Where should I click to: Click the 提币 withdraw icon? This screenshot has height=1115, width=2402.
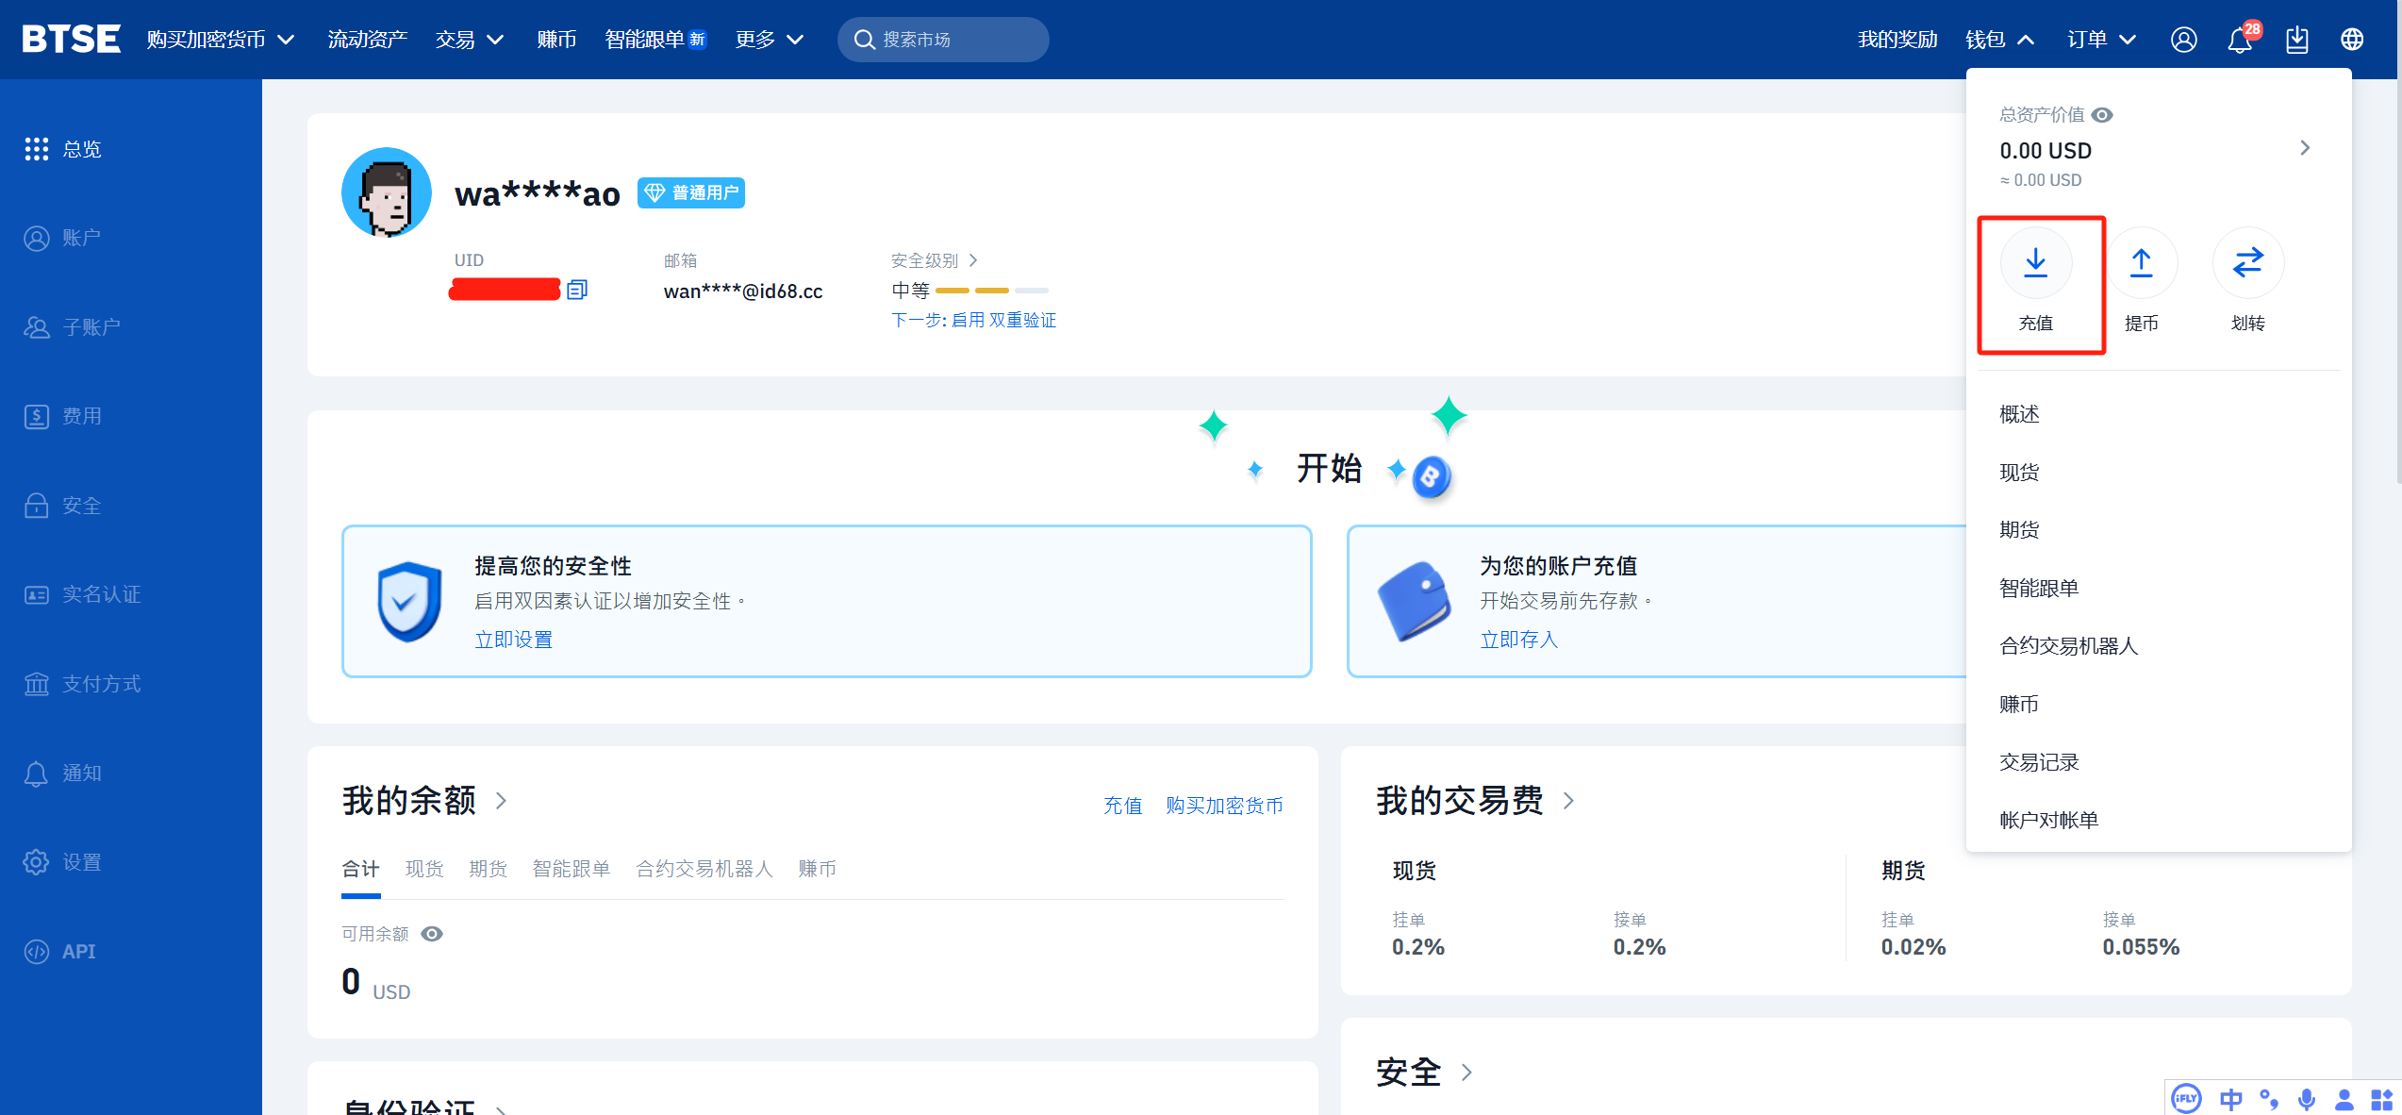pos(2141,262)
